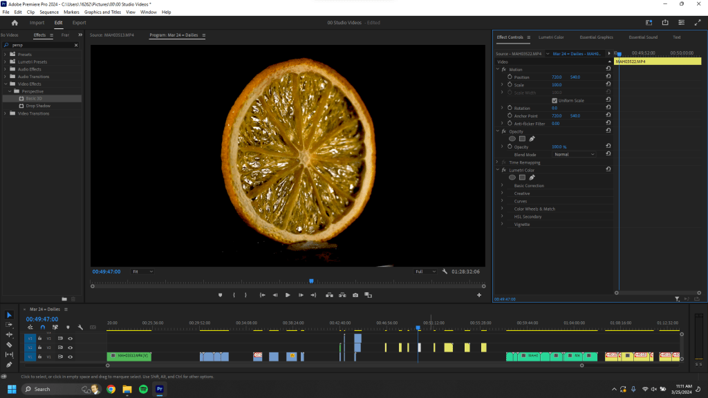708x398 pixels.
Task: Open the Fit zoom level dropdown
Action: 143,272
